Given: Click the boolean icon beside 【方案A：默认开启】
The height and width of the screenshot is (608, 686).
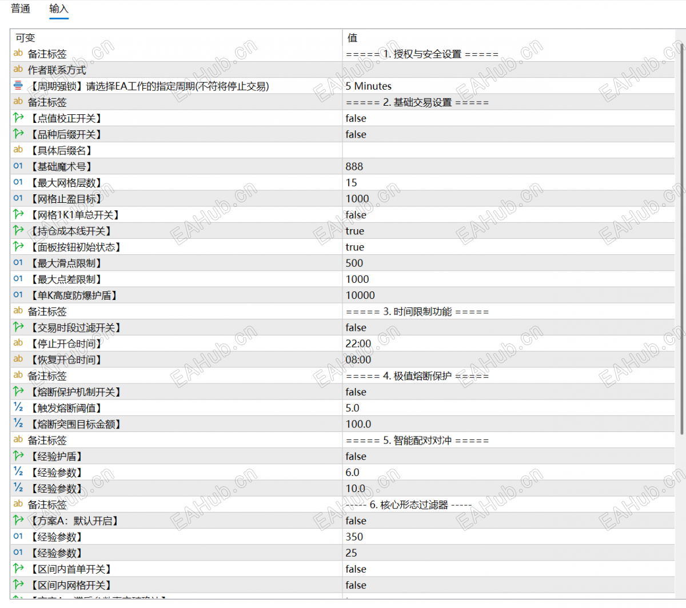Looking at the screenshot, I should point(18,521).
